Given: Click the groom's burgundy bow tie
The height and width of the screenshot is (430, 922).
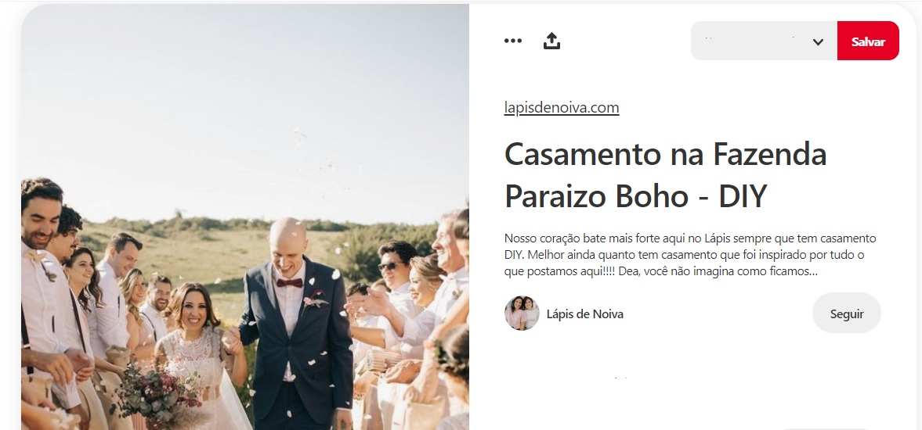Looking at the screenshot, I should coord(290,283).
